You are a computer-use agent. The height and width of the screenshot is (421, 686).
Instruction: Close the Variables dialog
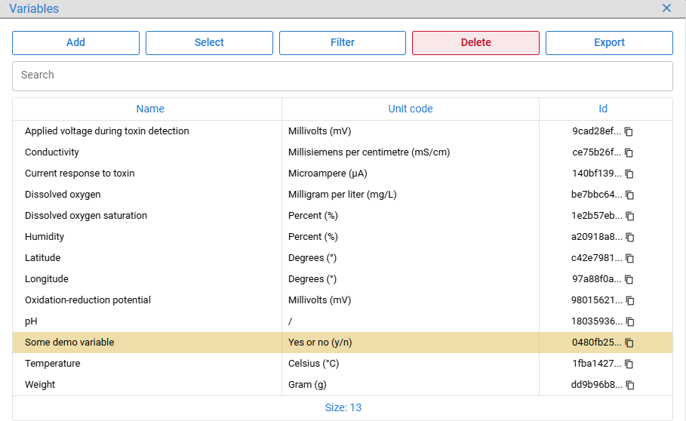(x=666, y=8)
